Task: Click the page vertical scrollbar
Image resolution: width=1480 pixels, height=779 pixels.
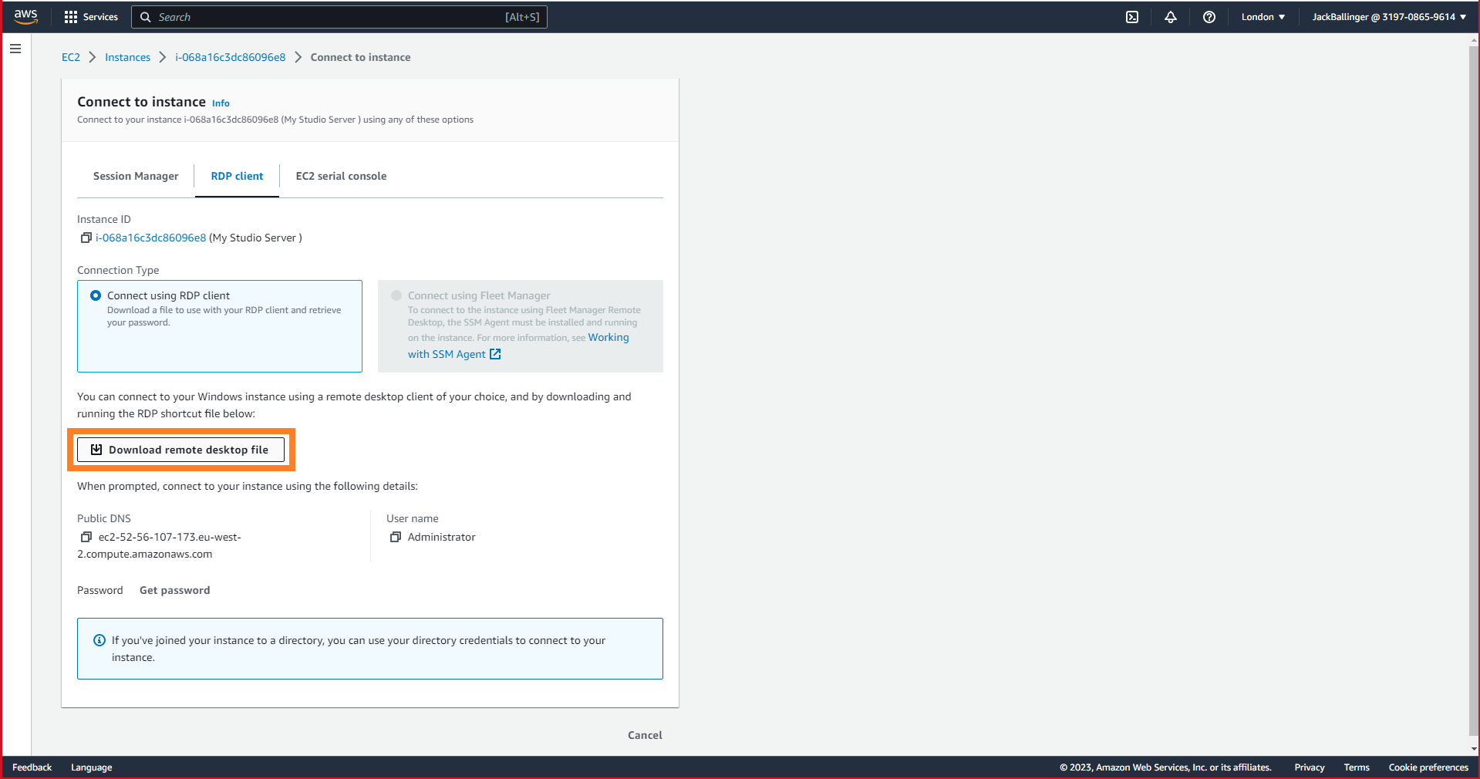Action: click(x=1474, y=389)
